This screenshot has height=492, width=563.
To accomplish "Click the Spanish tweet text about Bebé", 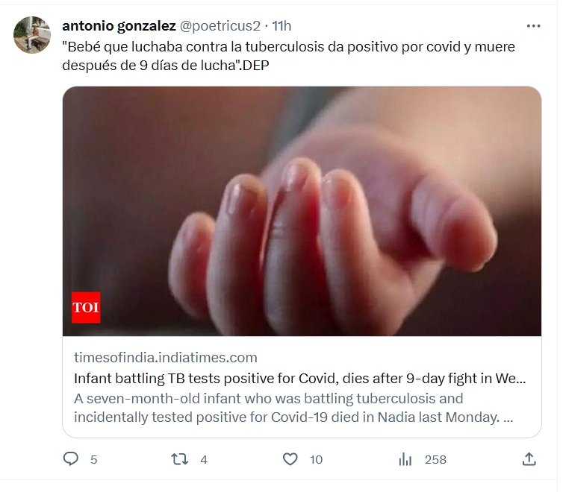I will (x=287, y=56).
